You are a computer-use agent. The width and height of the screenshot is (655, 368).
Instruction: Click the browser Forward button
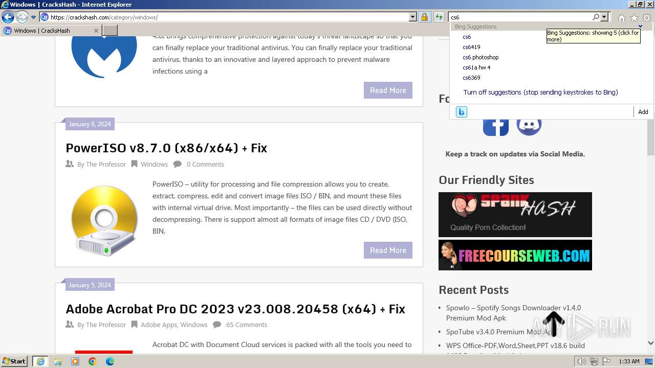click(22, 17)
